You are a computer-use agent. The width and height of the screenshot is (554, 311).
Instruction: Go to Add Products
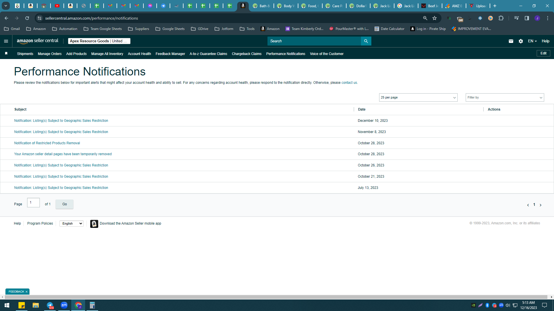pyautogui.click(x=76, y=54)
